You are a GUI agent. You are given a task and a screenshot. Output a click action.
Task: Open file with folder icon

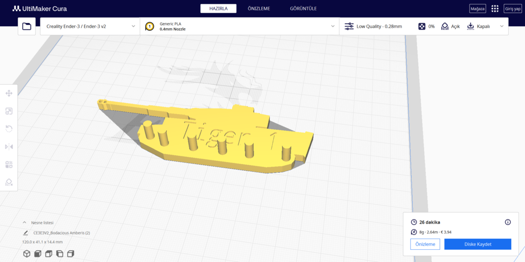click(x=27, y=26)
